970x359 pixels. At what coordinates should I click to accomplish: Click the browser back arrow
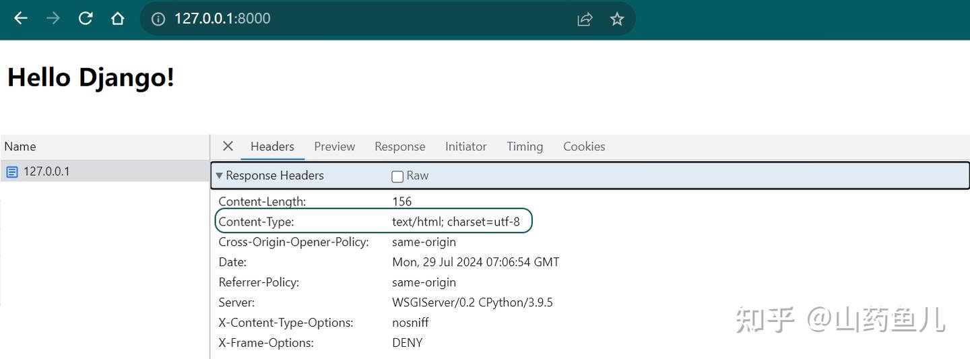pos(21,19)
